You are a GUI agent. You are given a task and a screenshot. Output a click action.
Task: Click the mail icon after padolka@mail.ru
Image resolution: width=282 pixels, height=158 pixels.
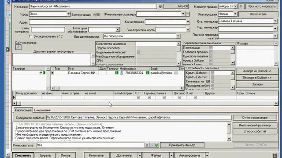176,73
